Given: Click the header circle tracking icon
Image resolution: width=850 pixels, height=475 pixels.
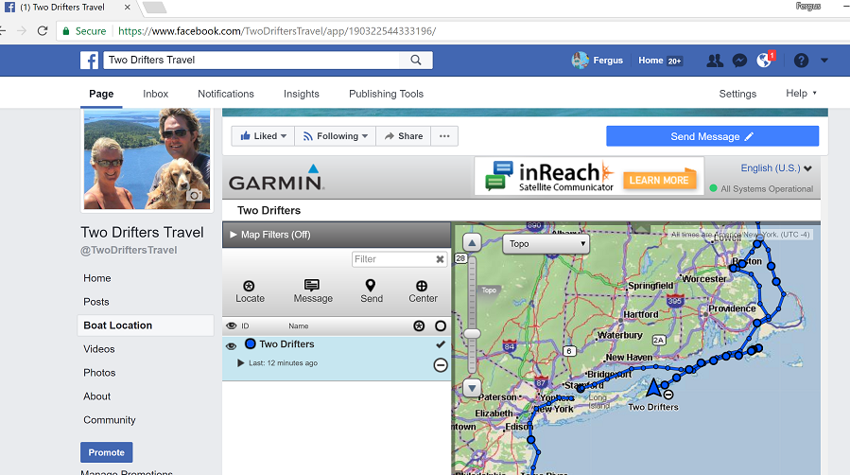Looking at the screenshot, I should (x=441, y=325).
